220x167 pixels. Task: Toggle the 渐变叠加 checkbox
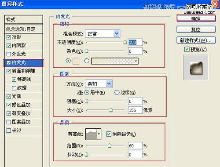click(x=9, y=113)
